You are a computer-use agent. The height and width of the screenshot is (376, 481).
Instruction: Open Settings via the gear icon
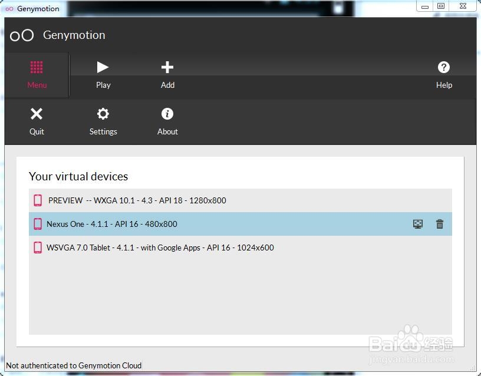pyautogui.click(x=103, y=121)
